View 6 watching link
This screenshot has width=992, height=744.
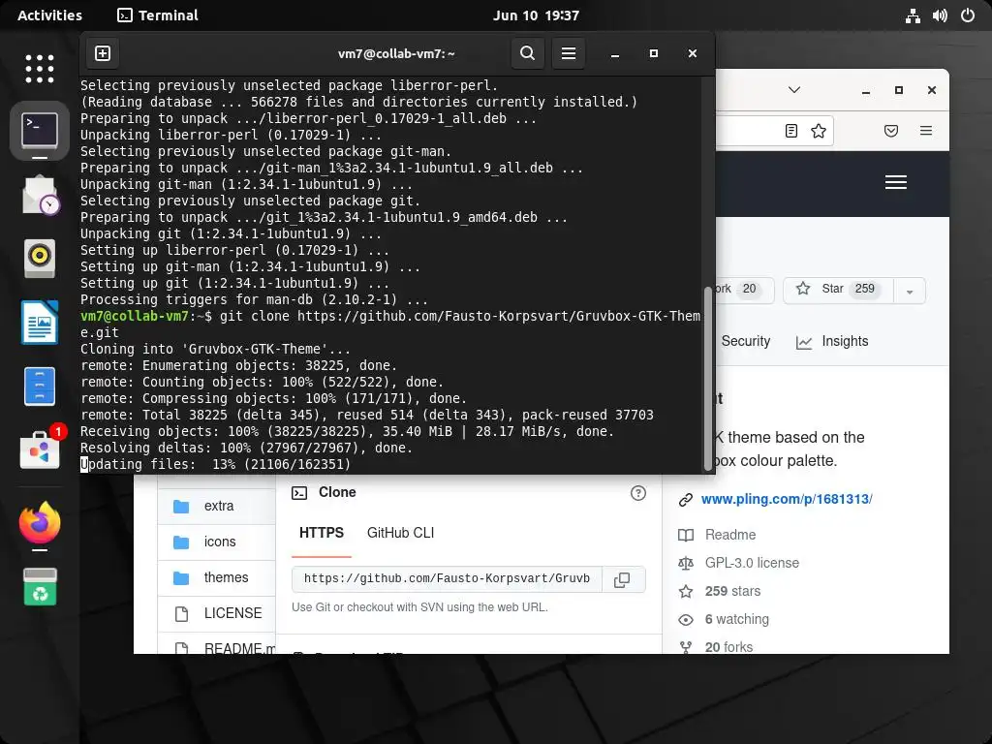point(737,619)
